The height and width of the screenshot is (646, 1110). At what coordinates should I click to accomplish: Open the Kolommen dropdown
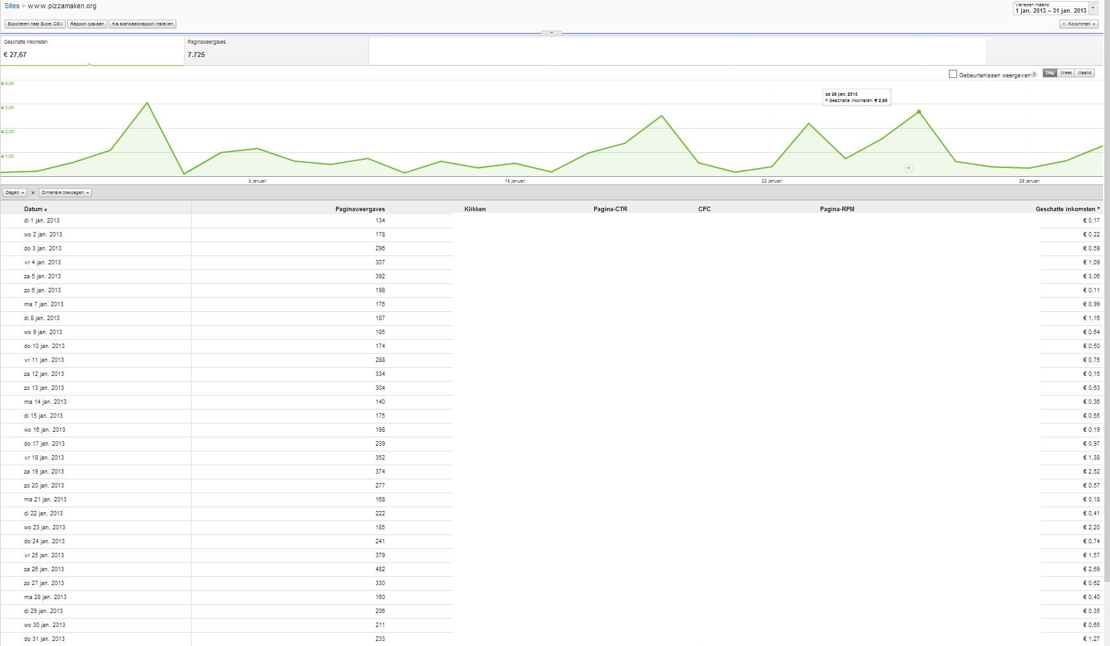pos(1079,24)
